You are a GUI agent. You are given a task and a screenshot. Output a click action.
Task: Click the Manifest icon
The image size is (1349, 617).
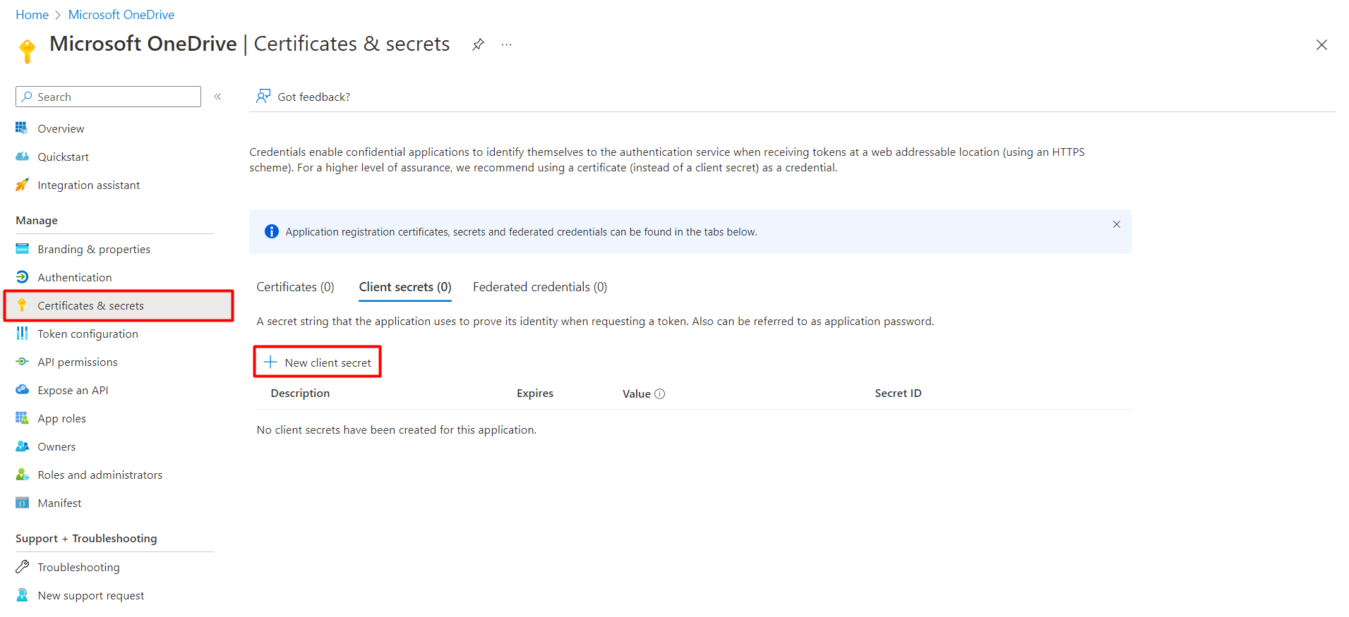pyautogui.click(x=22, y=503)
